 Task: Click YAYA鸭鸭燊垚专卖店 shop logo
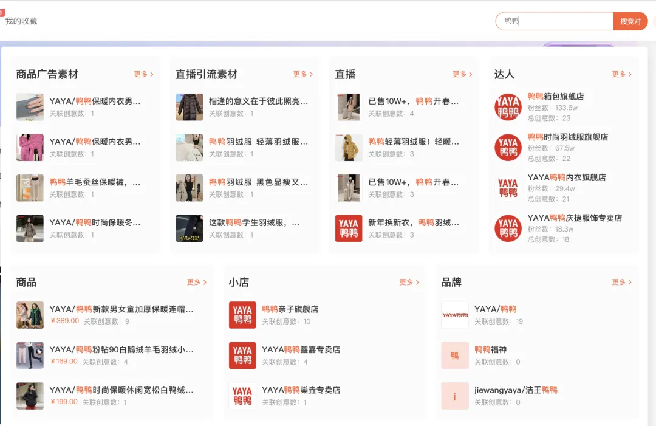point(242,396)
